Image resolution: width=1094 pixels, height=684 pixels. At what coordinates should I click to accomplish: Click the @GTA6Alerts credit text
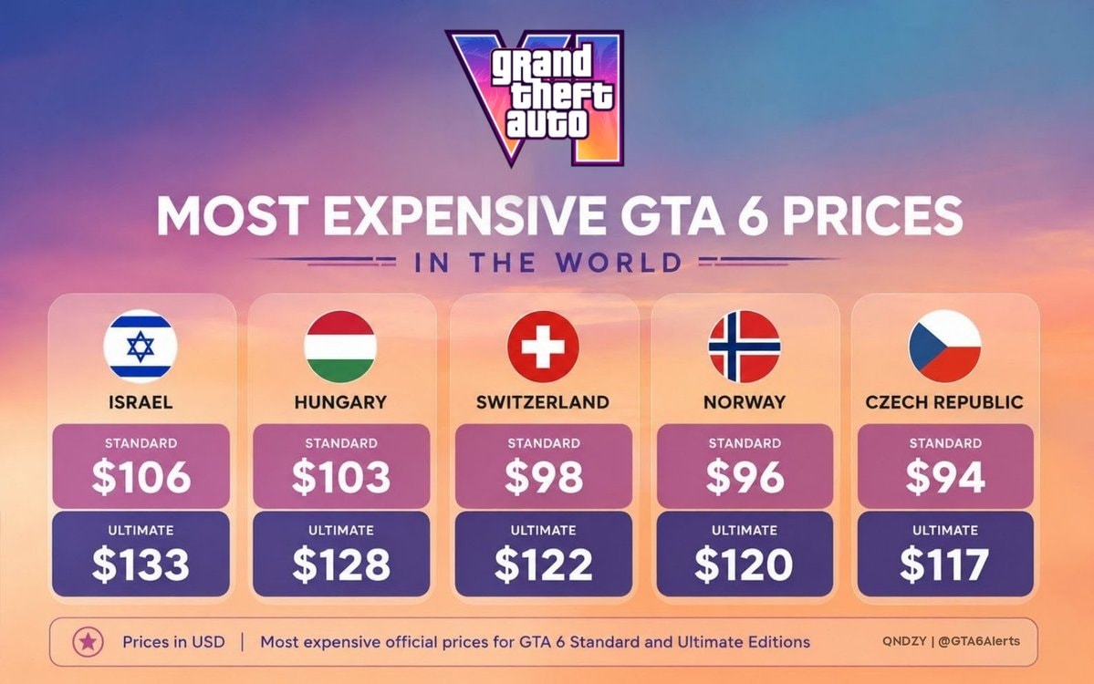pos(979,641)
